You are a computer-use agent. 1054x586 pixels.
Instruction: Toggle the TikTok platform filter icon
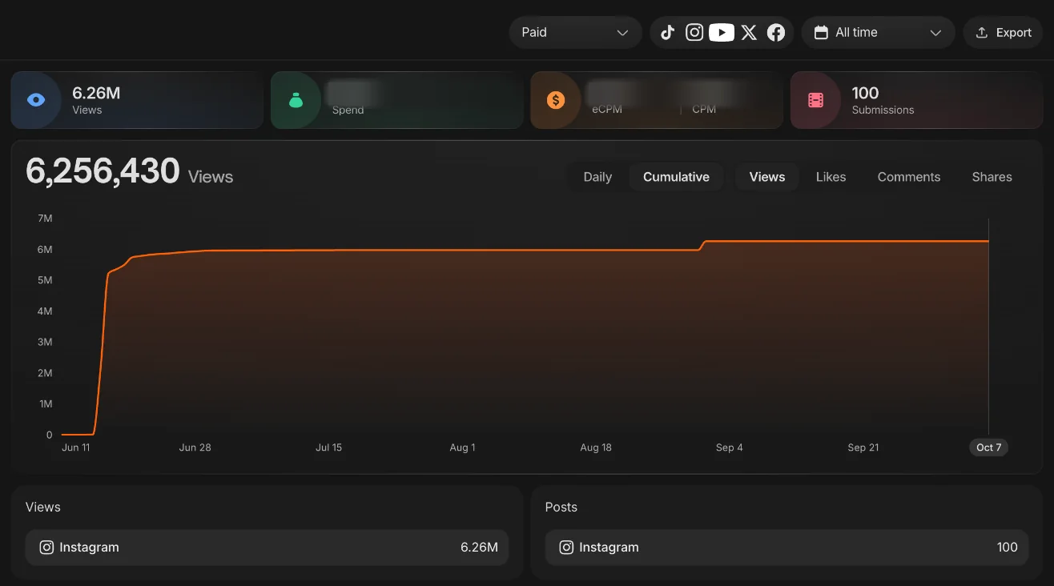tap(668, 33)
